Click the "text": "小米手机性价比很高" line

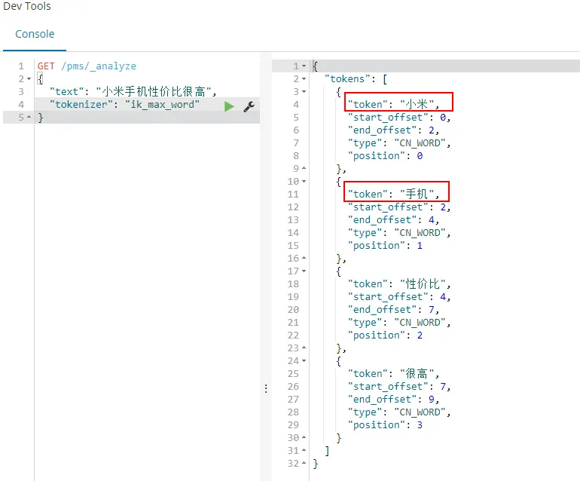click(x=133, y=91)
